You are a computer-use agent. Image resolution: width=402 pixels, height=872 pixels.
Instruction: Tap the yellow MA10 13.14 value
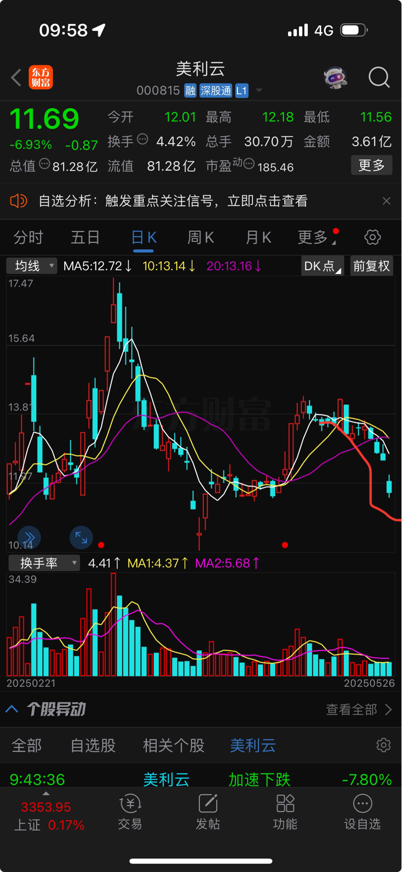pos(169,266)
